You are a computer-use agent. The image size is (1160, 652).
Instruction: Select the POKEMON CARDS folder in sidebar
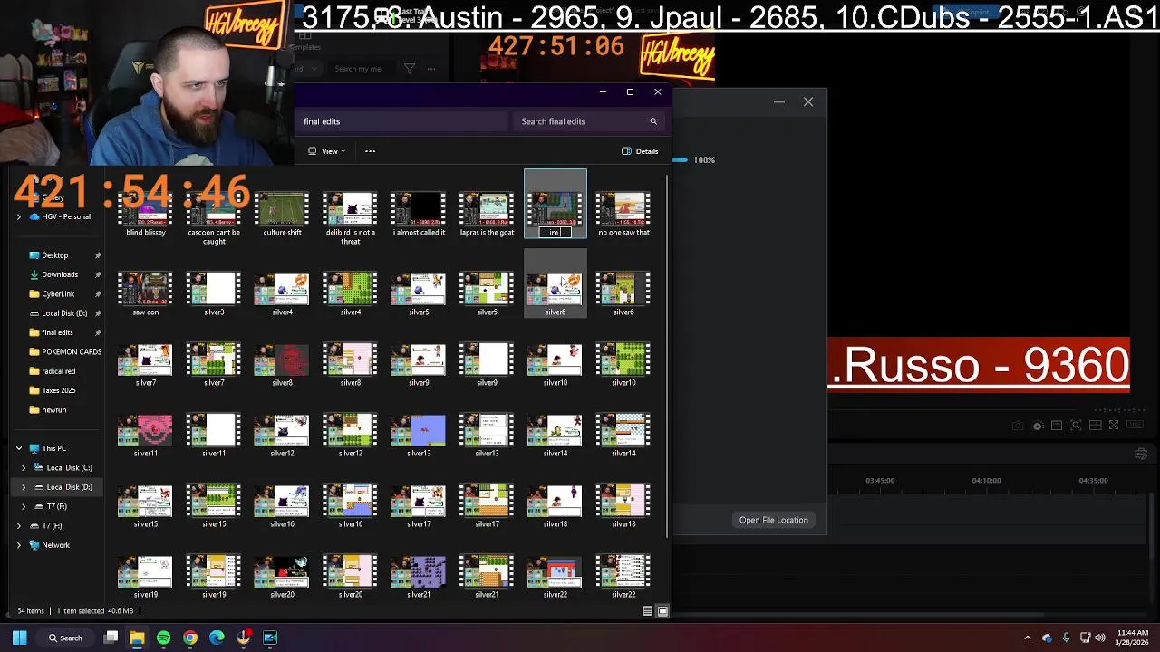point(65,351)
